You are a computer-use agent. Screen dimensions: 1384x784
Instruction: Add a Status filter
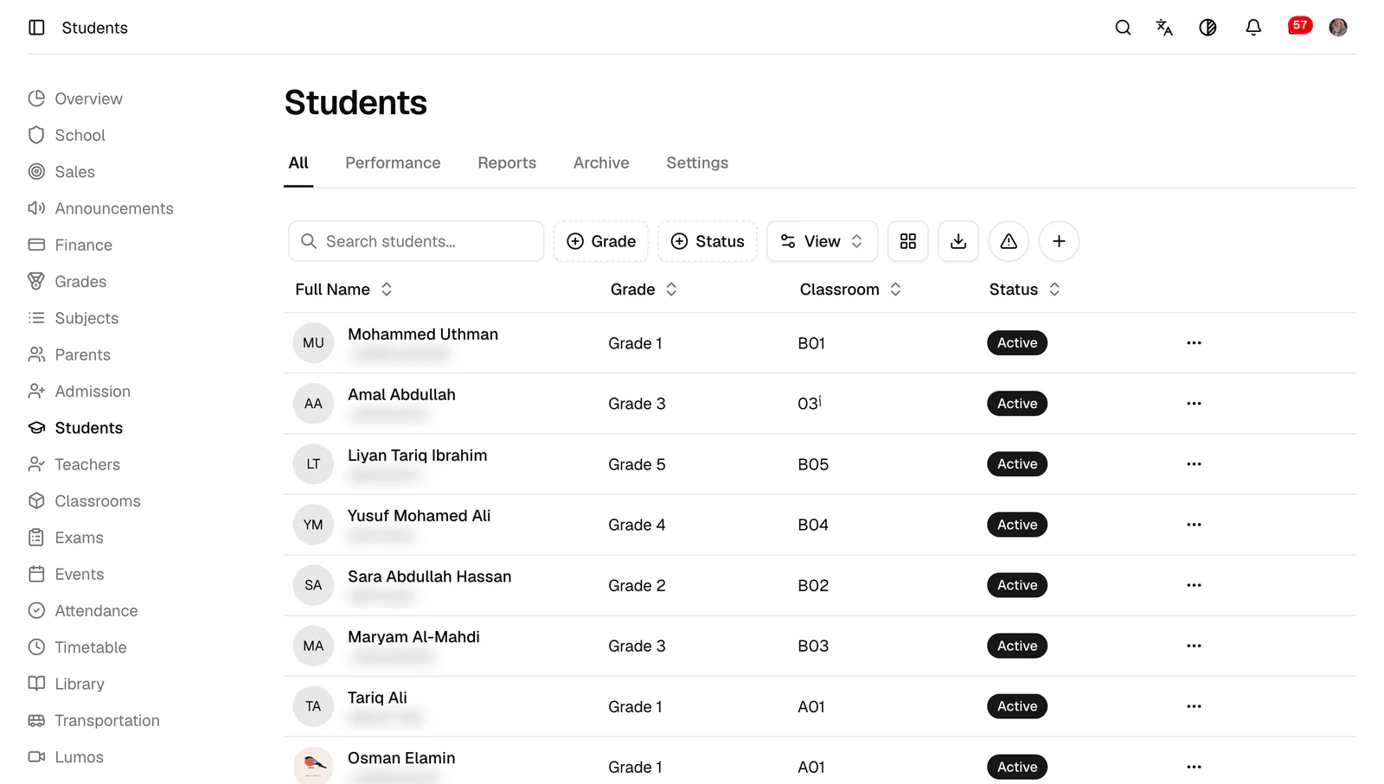coord(708,241)
